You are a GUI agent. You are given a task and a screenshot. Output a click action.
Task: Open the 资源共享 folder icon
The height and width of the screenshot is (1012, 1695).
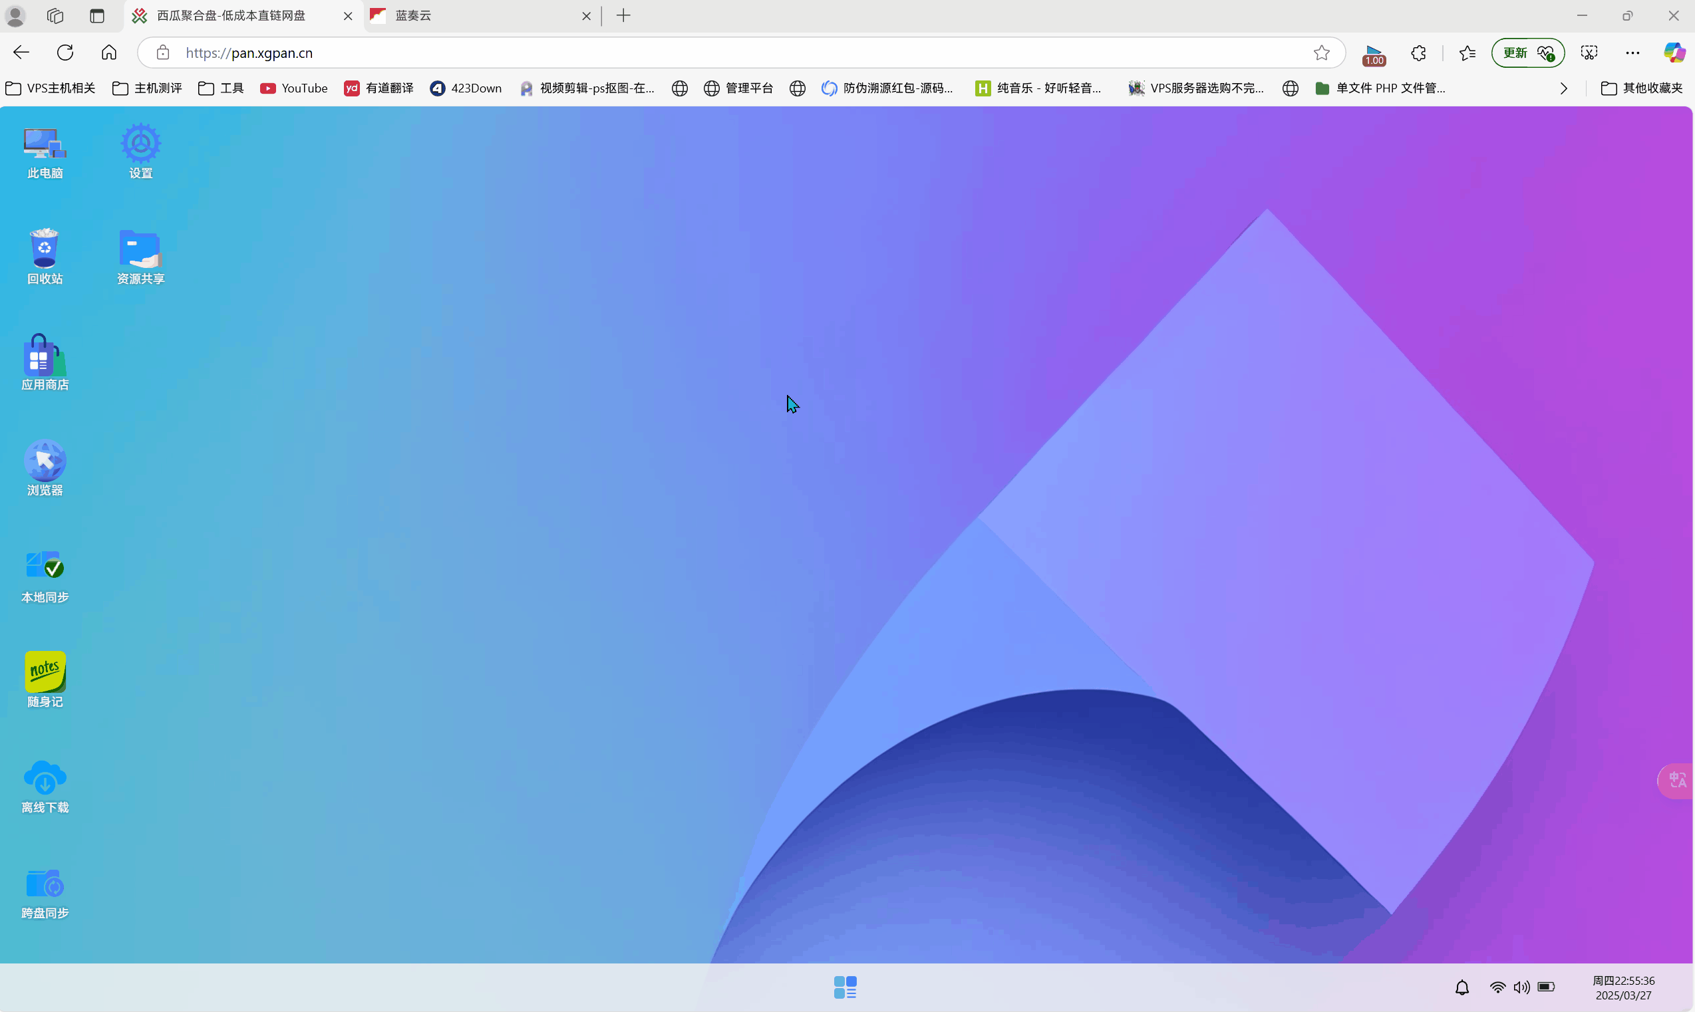pyautogui.click(x=140, y=249)
